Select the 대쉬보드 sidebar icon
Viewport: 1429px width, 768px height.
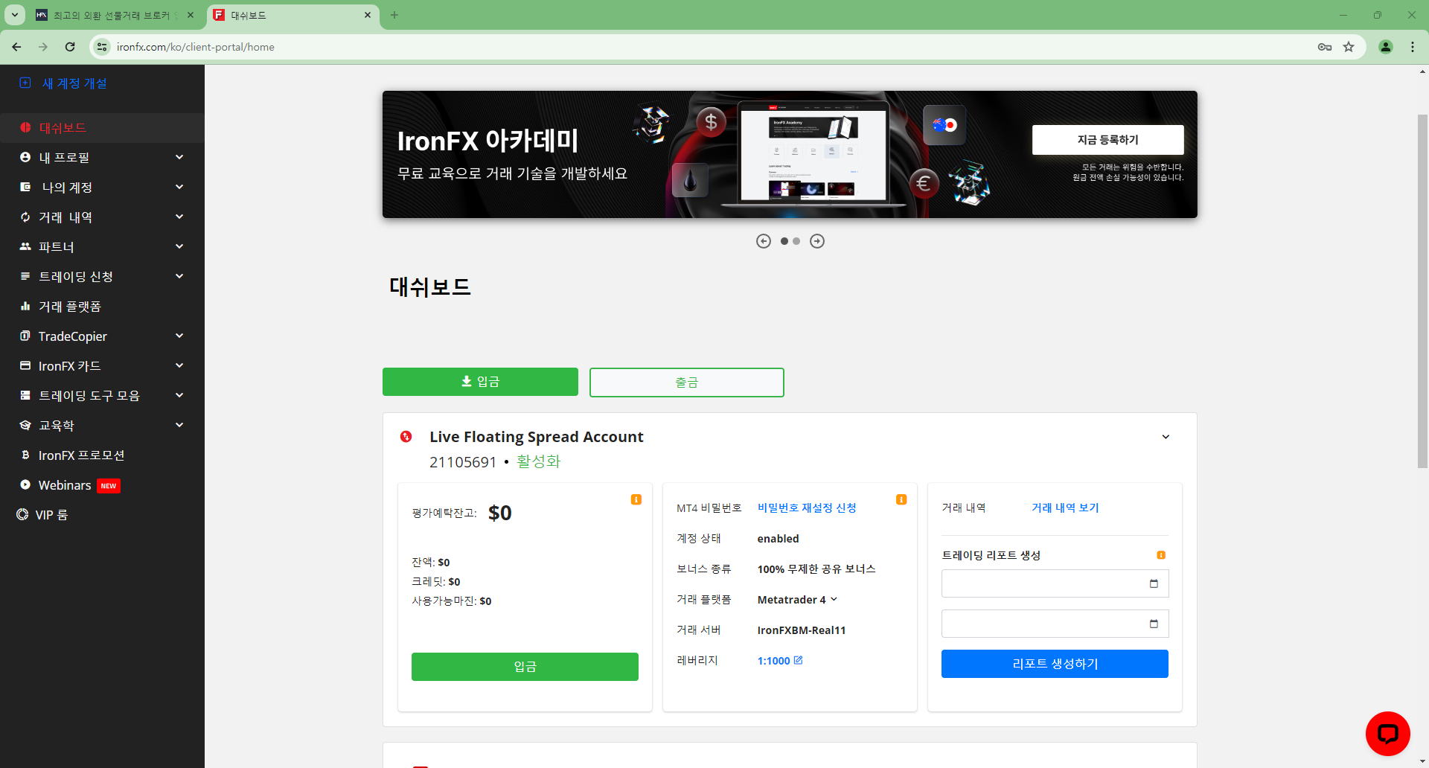tap(25, 127)
